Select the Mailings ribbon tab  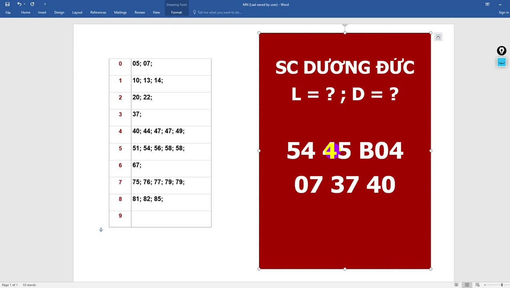120,12
